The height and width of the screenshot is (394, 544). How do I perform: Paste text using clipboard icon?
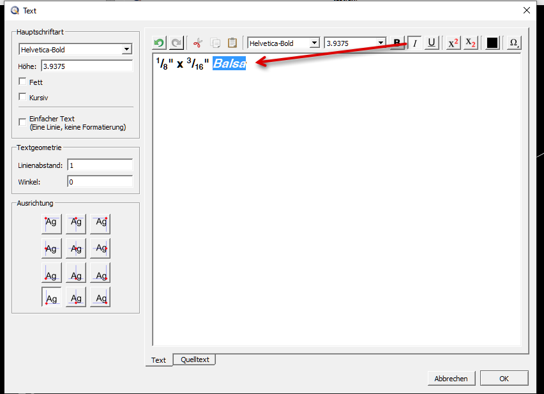pyautogui.click(x=232, y=43)
